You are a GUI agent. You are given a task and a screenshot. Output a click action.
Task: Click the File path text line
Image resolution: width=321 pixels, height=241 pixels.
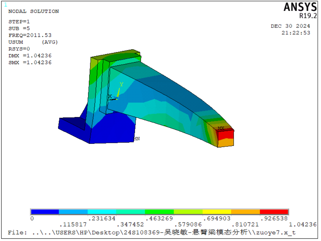[152, 232]
